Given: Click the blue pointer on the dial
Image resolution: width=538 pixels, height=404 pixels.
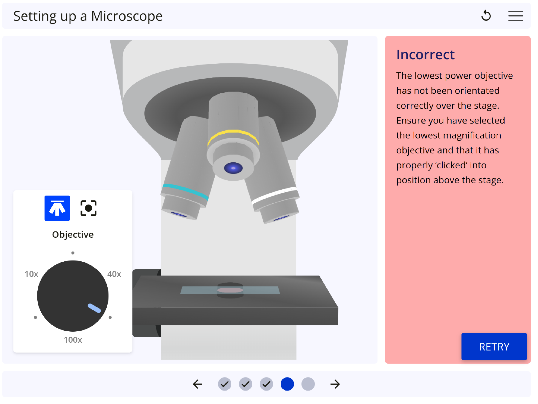Looking at the screenshot, I should 94,308.
